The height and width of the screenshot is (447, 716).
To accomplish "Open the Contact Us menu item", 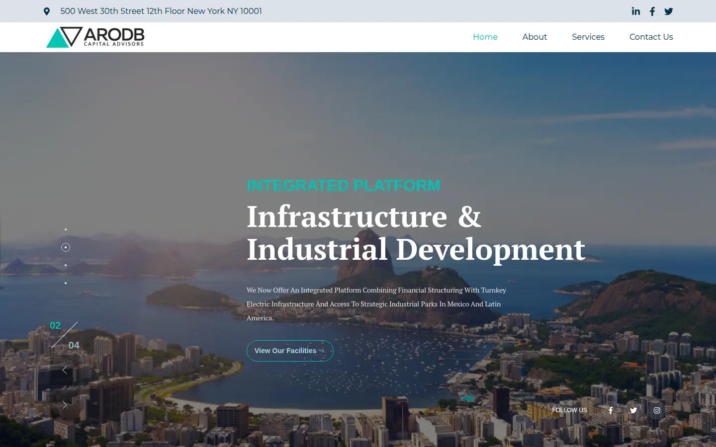I will [651, 37].
